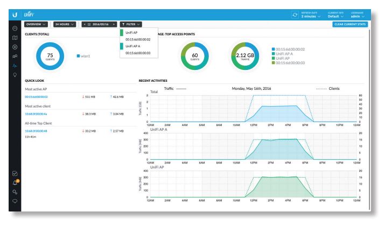Click the Total traffic chart area

tap(253, 109)
